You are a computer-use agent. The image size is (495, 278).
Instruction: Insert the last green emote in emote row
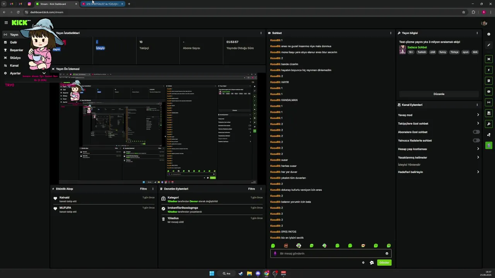[389, 246]
